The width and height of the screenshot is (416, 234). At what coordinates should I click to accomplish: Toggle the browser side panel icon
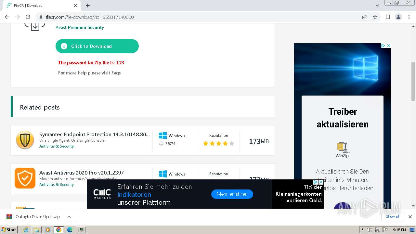pos(388,17)
